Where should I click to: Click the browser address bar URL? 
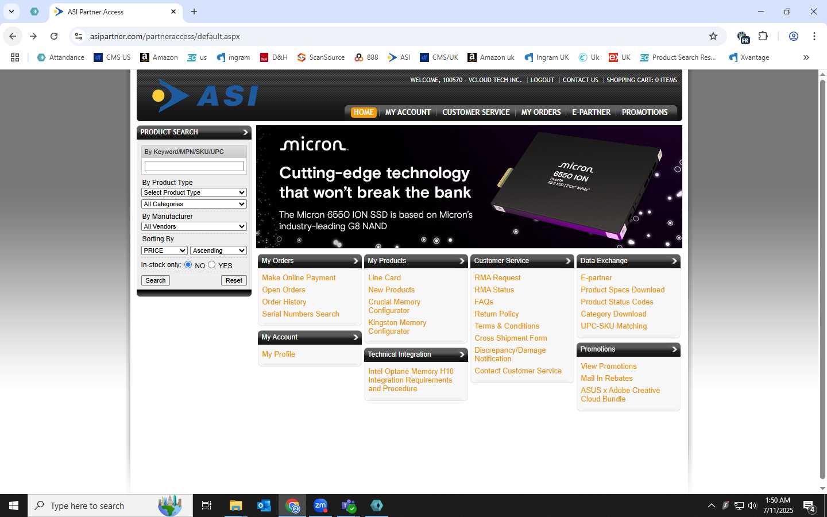click(165, 36)
